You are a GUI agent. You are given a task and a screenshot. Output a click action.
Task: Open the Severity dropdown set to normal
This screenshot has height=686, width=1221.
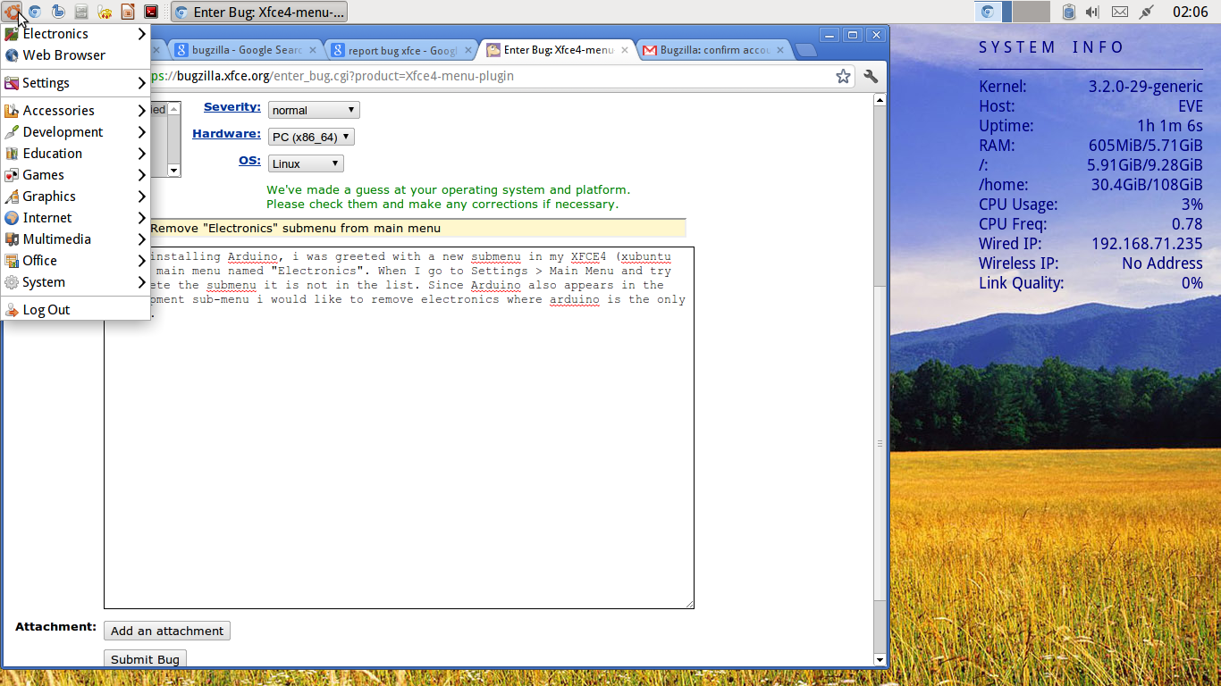[x=314, y=110]
